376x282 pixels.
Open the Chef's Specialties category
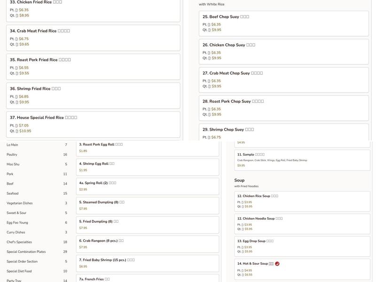tap(19, 242)
